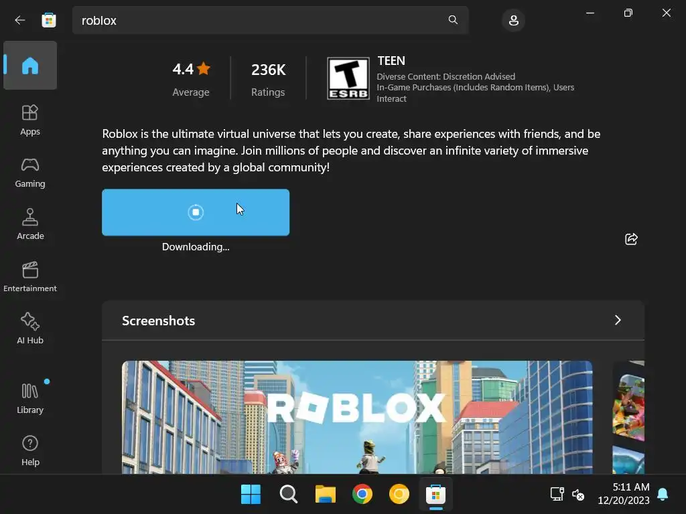This screenshot has width=686, height=514.
Task: Open File Explorer from taskbar
Action: tap(326, 495)
